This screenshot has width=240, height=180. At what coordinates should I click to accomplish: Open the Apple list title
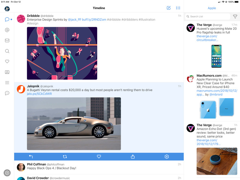coord(212,8)
